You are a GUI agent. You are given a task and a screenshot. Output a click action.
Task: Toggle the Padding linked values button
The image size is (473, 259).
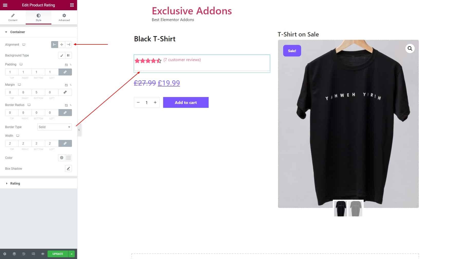click(x=65, y=72)
